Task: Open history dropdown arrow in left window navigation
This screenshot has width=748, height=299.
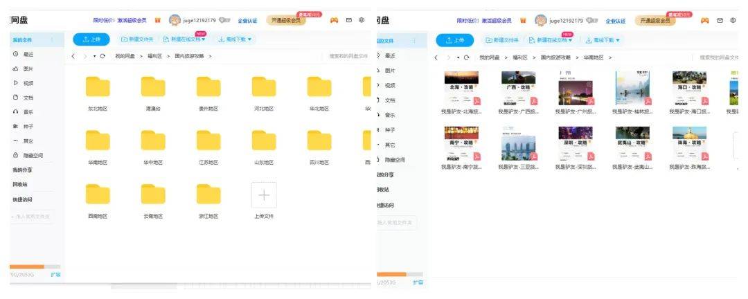Action: point(94,56)
